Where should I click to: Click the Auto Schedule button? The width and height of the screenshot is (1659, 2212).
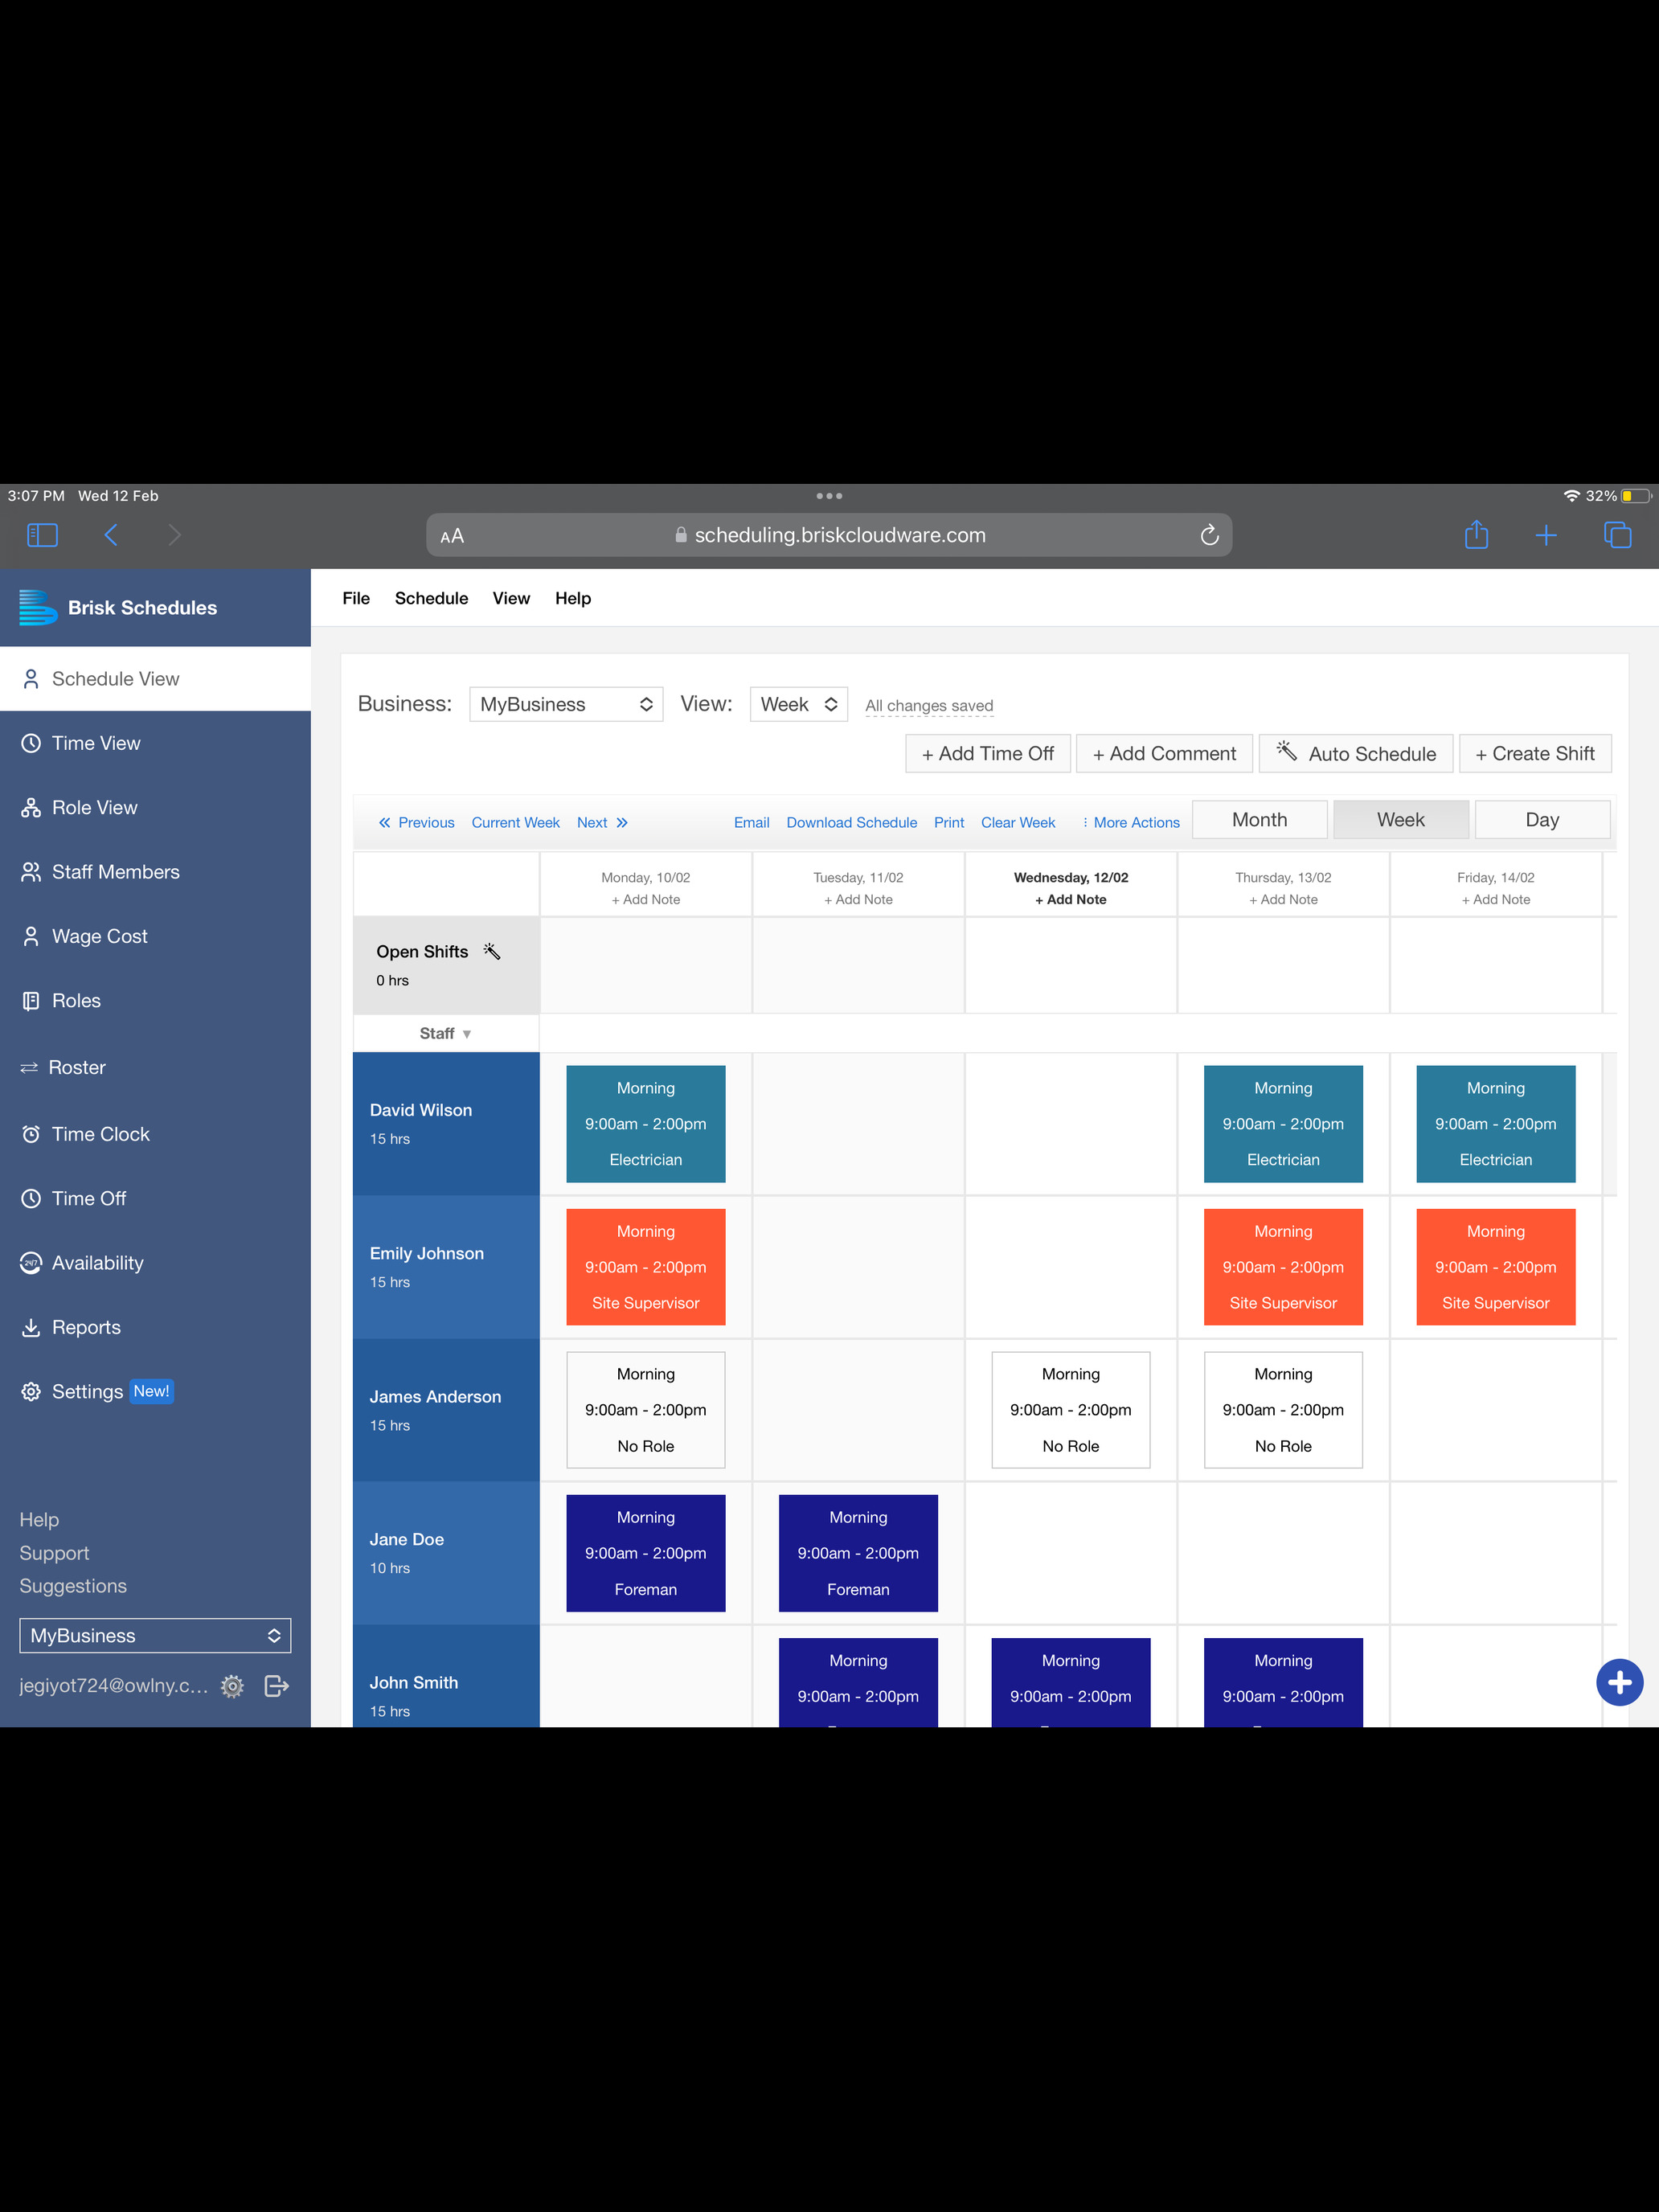1355,753
